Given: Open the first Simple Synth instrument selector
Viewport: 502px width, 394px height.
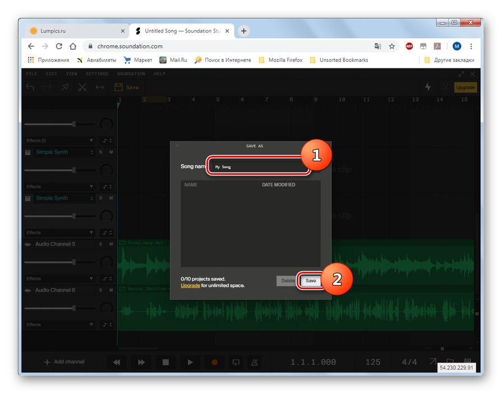Looking at the screenshot, I should tap(65, 152).
